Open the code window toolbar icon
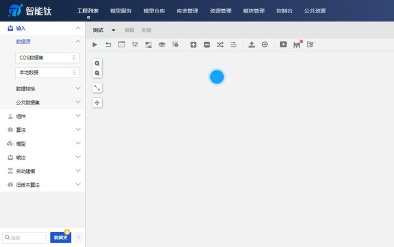 tap(121, 44)
